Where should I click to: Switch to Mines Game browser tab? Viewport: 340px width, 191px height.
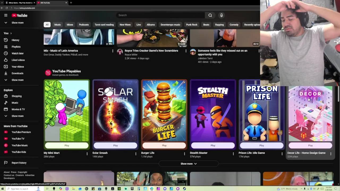[20, 3]
